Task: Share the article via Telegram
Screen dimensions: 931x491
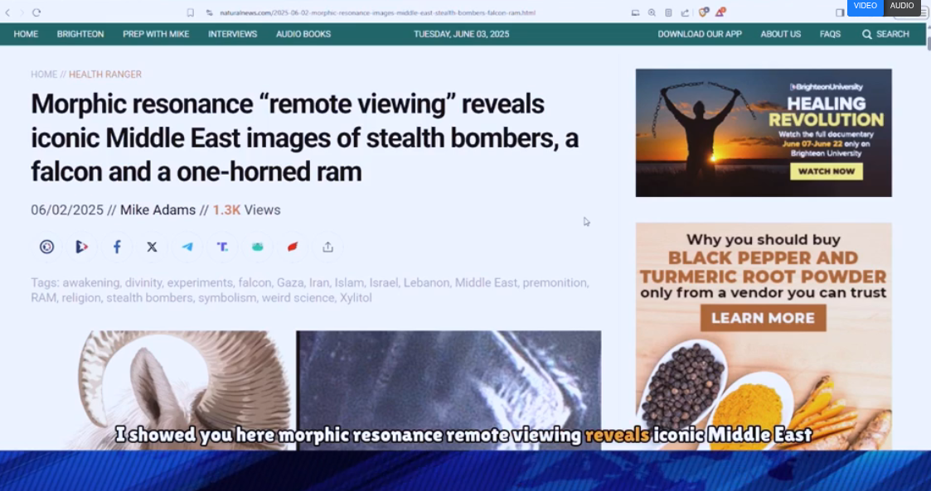Action: [187, 247]
